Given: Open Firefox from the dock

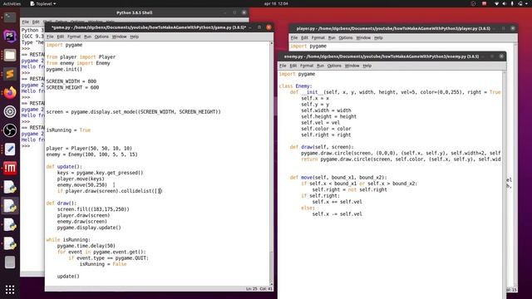Looking at the screenshot, I should (10, 92).
